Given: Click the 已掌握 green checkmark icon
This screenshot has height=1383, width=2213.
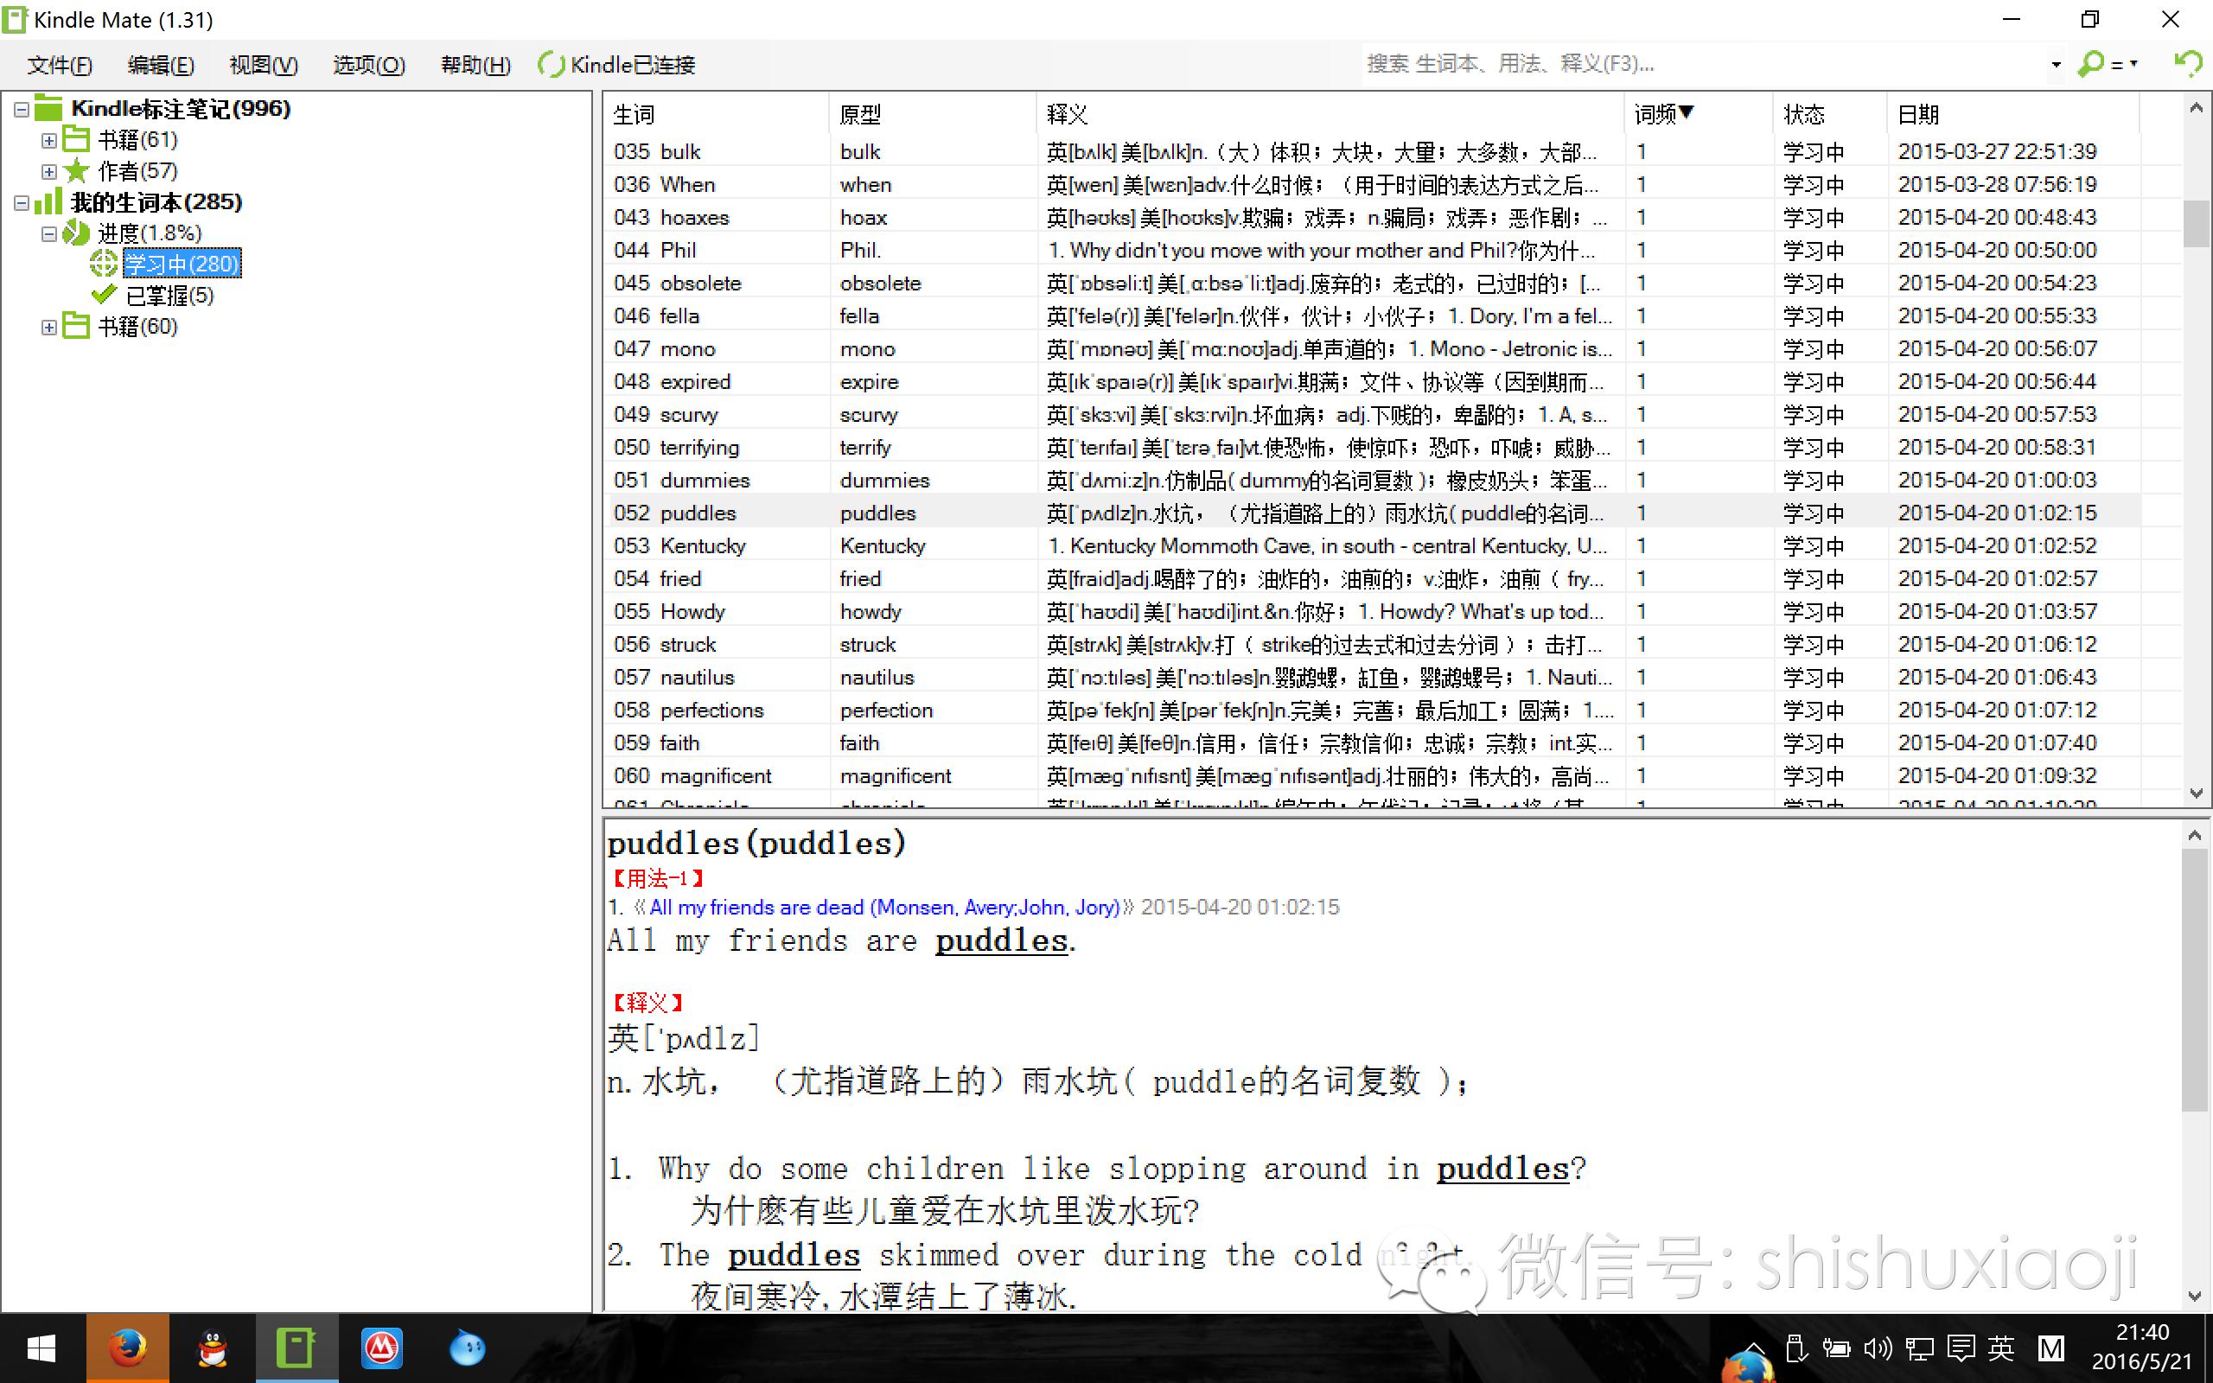Looking at the screenshot, I should [104, 295].
